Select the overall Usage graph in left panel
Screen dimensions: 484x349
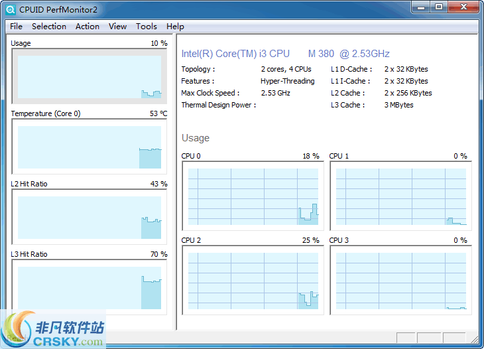(90, 76)
